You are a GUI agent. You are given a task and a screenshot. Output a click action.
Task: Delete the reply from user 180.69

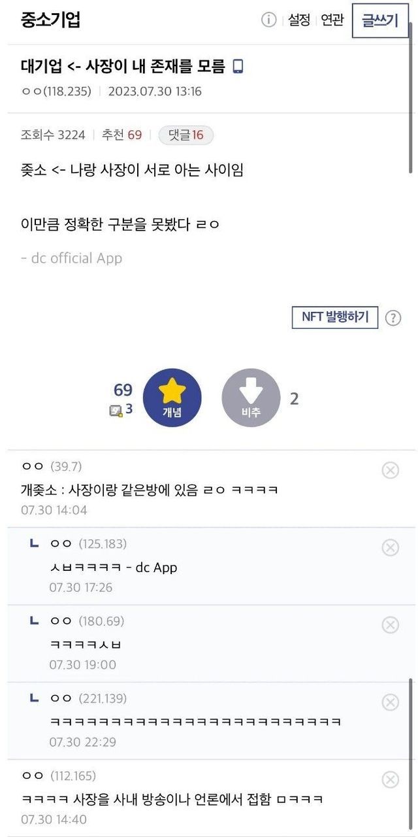(x=390, y=625)
